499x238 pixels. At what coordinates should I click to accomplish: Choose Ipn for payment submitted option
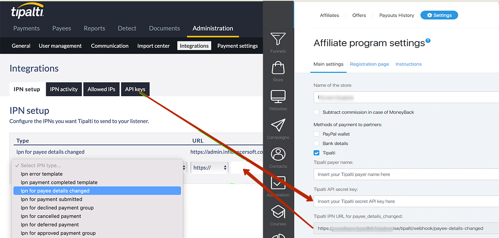point(97,199)
